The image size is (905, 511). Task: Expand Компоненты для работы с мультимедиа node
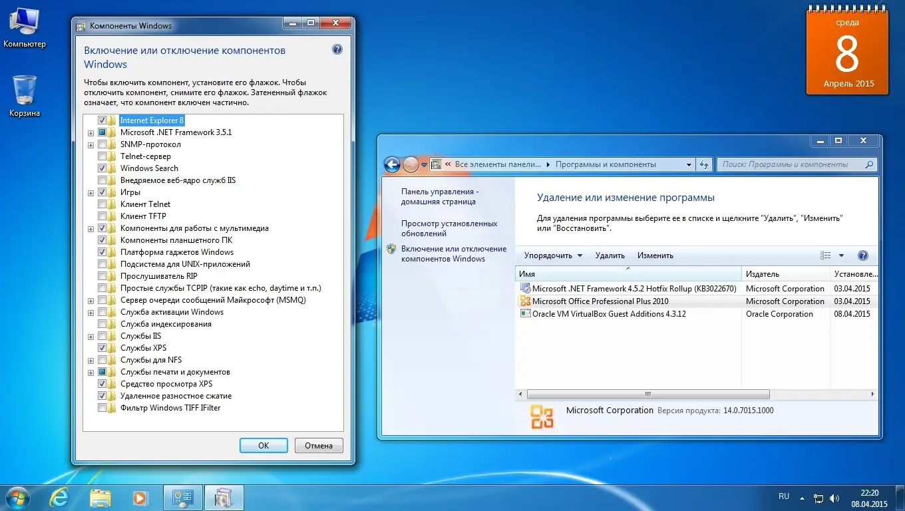point(90,228)
